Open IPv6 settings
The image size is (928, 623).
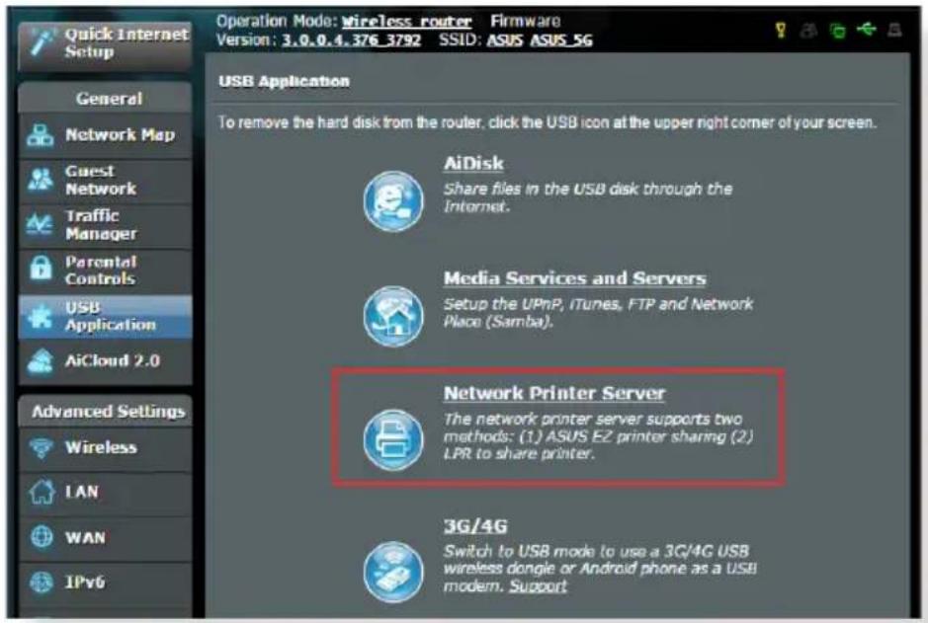point(106,583)
